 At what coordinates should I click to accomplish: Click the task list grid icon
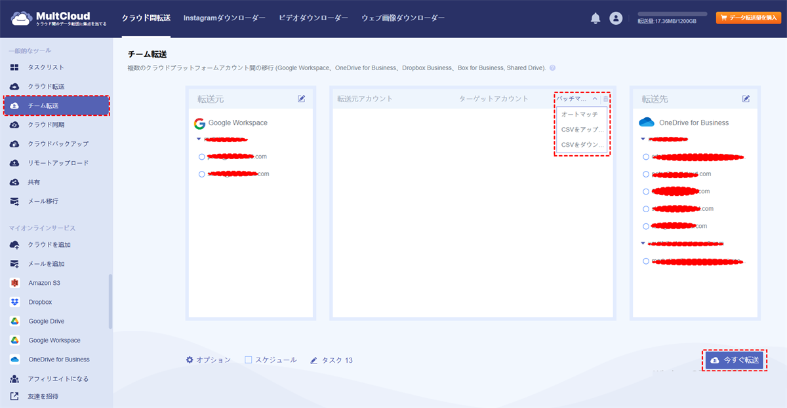click(14, 67)
